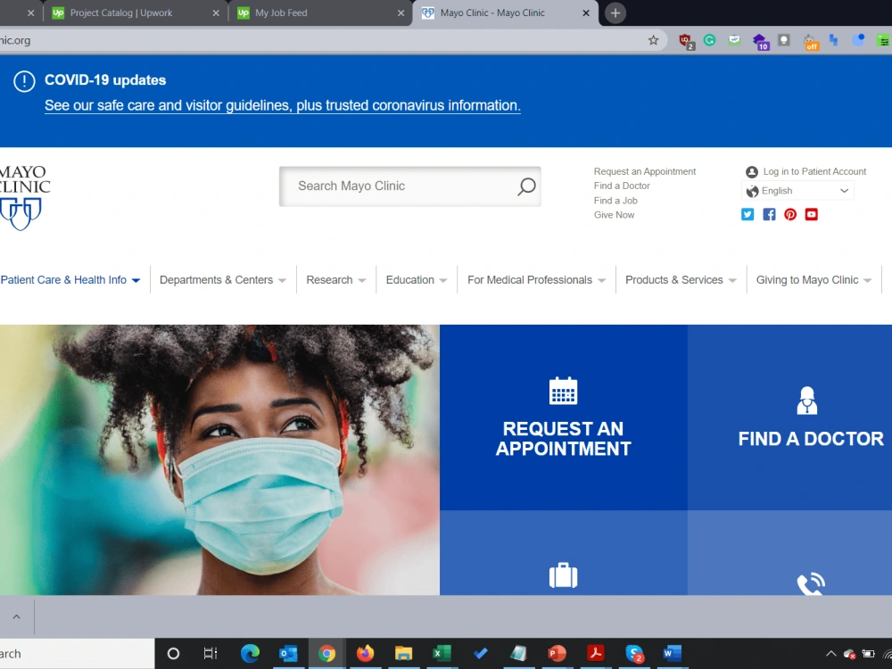The image size is (892, 669).
Task: Click the red shield extension icon
Action: pyautogui.click(x=686, y=41)
